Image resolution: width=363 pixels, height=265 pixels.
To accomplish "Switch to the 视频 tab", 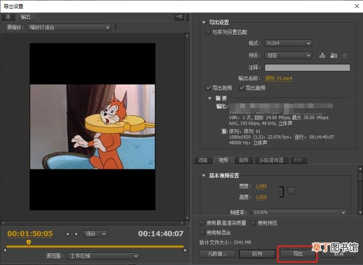I will 223,160.
